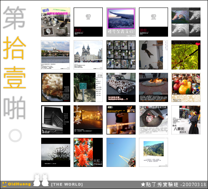Open the 火紅 red flowers thumbnail
The image size is (208, 189).
[88, 152]
